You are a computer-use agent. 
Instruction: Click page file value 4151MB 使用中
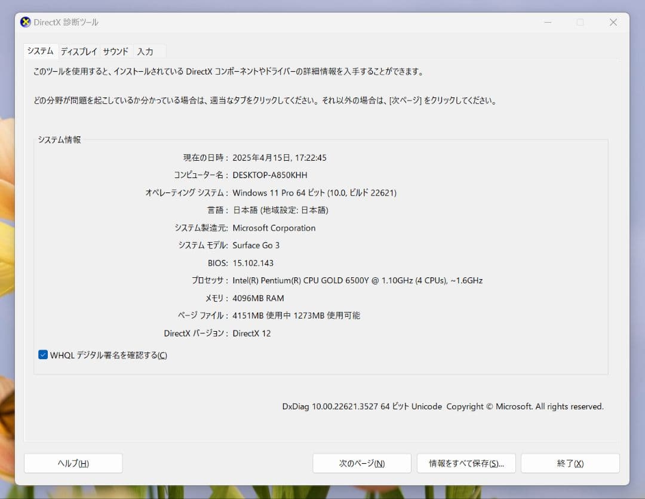point(296,316)
